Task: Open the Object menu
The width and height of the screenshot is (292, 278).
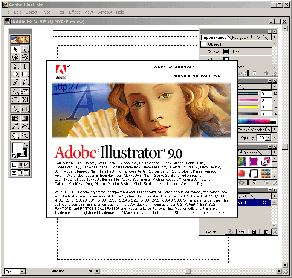Action: [x=31, y=12]
